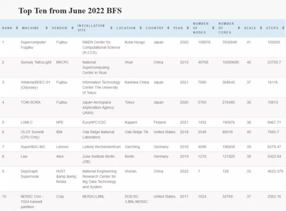The height and width of the screenshot is (211, 286).
Task: Click 'National Supercomputing Center in Wuxi' cell
Action: coord(96,68)
